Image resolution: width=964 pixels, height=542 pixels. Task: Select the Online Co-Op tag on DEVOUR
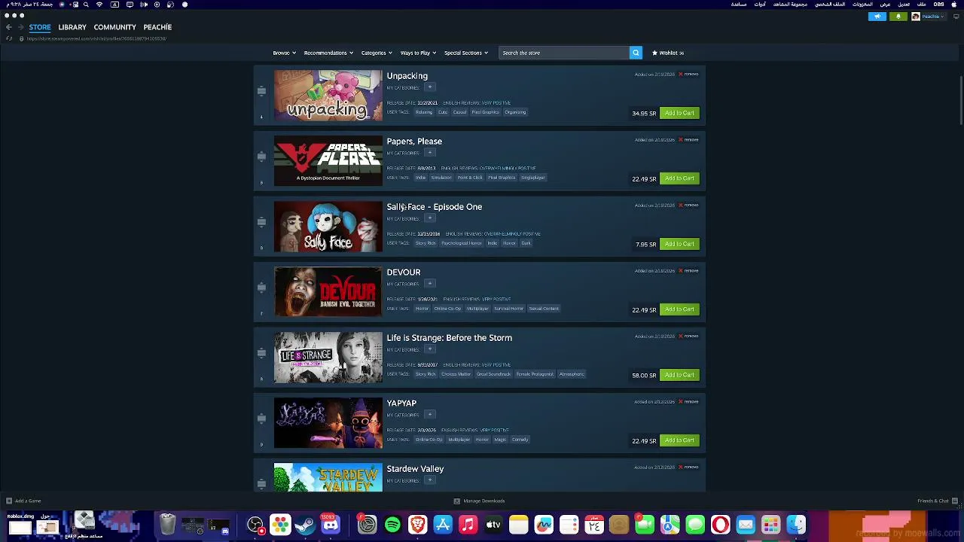coord(447,309)
